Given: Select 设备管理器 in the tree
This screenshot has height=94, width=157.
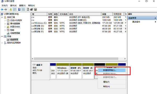Looking at the screenshot, I should point(15,33).
